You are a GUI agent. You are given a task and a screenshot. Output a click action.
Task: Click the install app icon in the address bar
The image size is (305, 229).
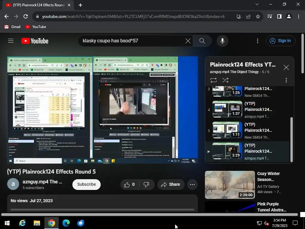[x=239, y=17]
